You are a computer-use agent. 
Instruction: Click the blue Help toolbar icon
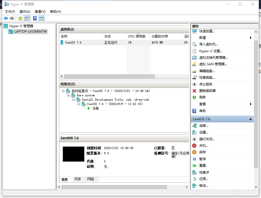pos(35,18)
